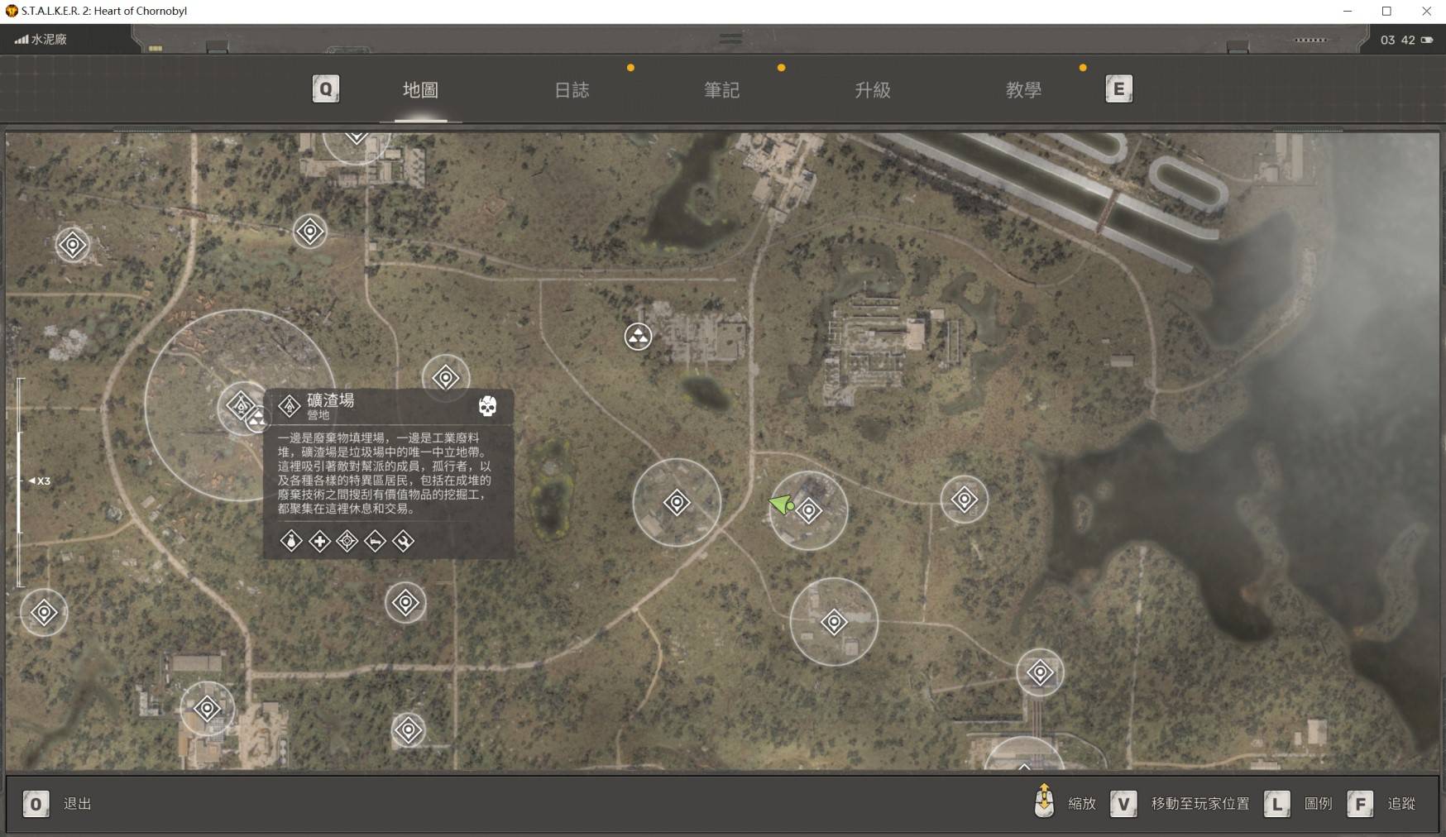1446x837 pixels.
Task: Click the triple-triangle marker near ruined buildings
Action: 638,337
